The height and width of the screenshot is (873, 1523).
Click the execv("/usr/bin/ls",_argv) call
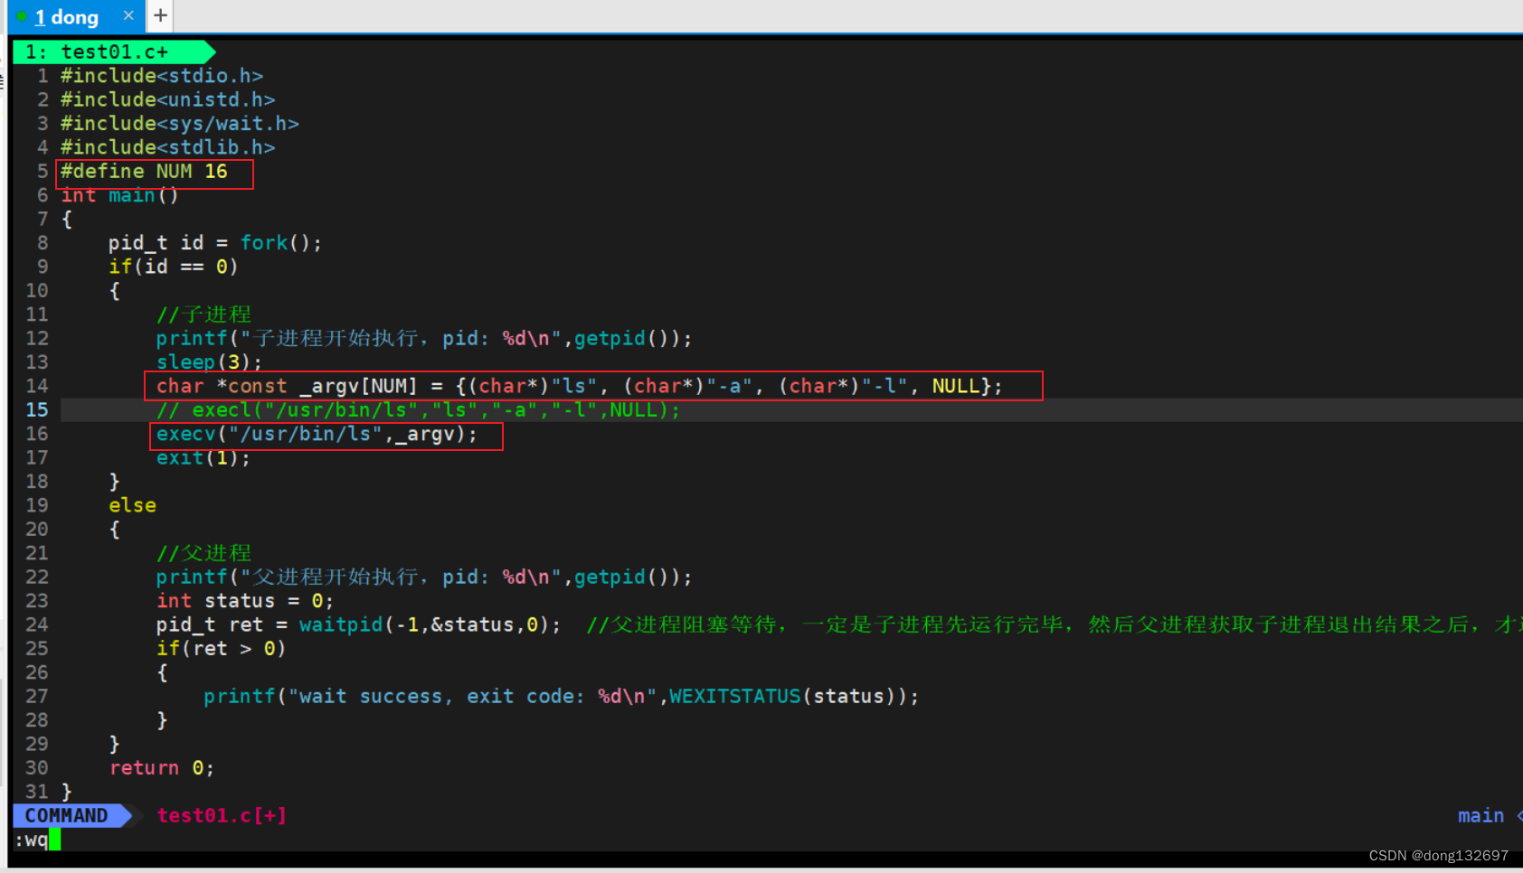pos(317,434)
